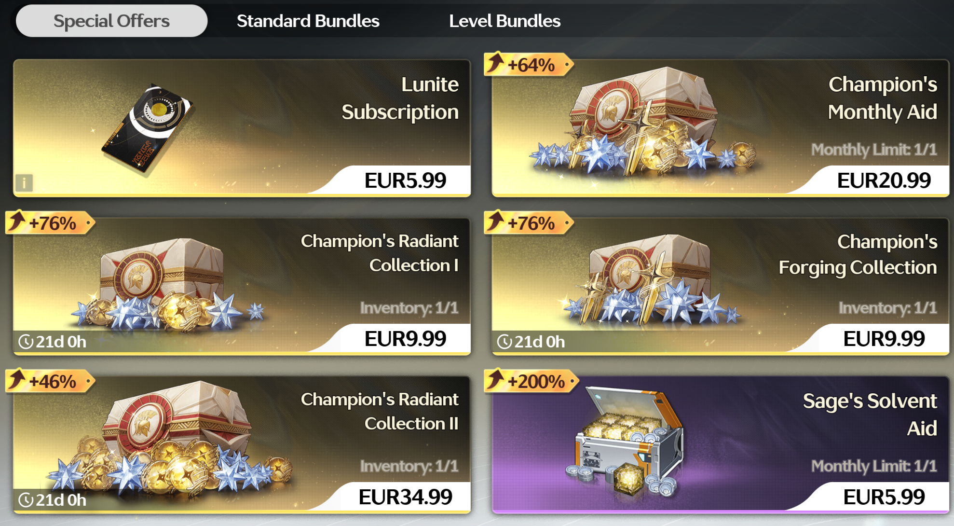Tap the +200% bonus badge
This screenshot has height=526, width=954.
531,381
